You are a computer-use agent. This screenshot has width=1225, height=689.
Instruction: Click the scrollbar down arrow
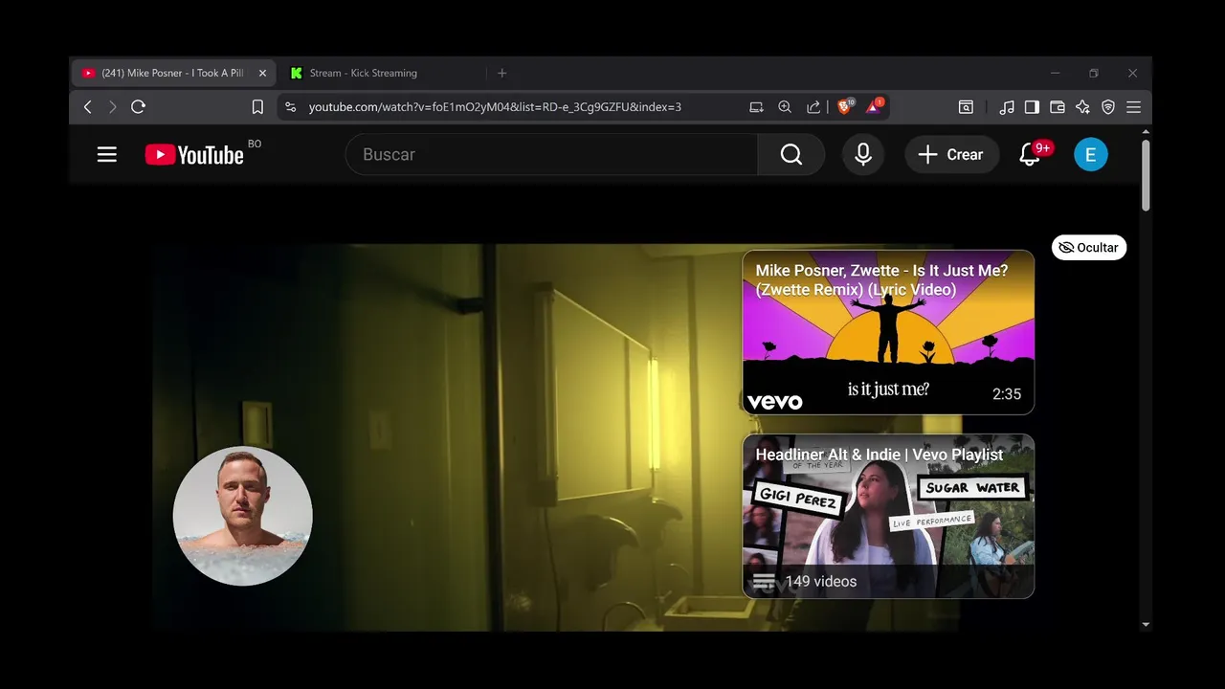coord(1146,625)
